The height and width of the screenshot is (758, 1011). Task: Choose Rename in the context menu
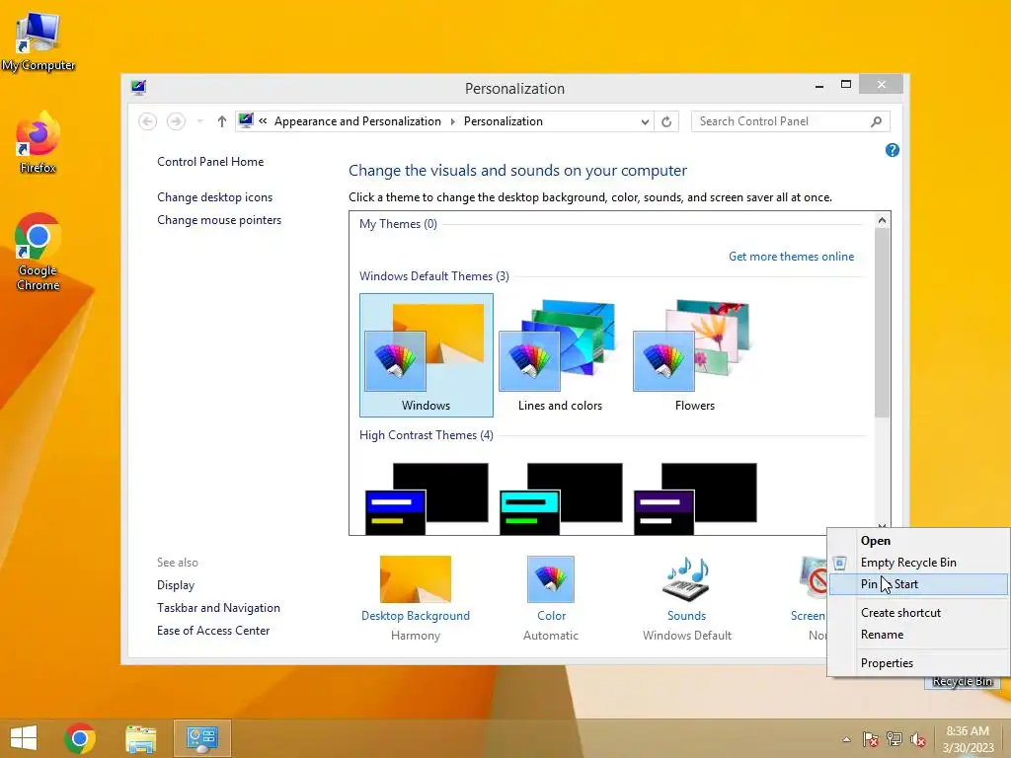click(918, 635)
